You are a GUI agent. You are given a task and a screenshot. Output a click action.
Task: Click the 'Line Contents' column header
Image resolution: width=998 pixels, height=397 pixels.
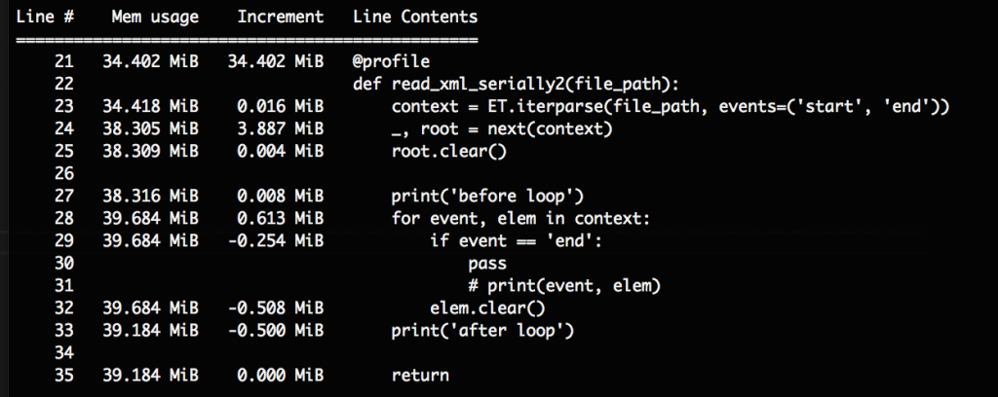point(415,17)
